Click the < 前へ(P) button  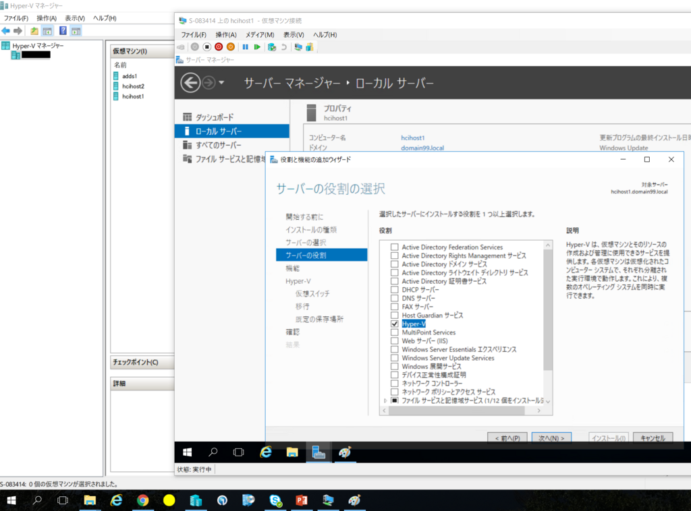tap(507, 438)
